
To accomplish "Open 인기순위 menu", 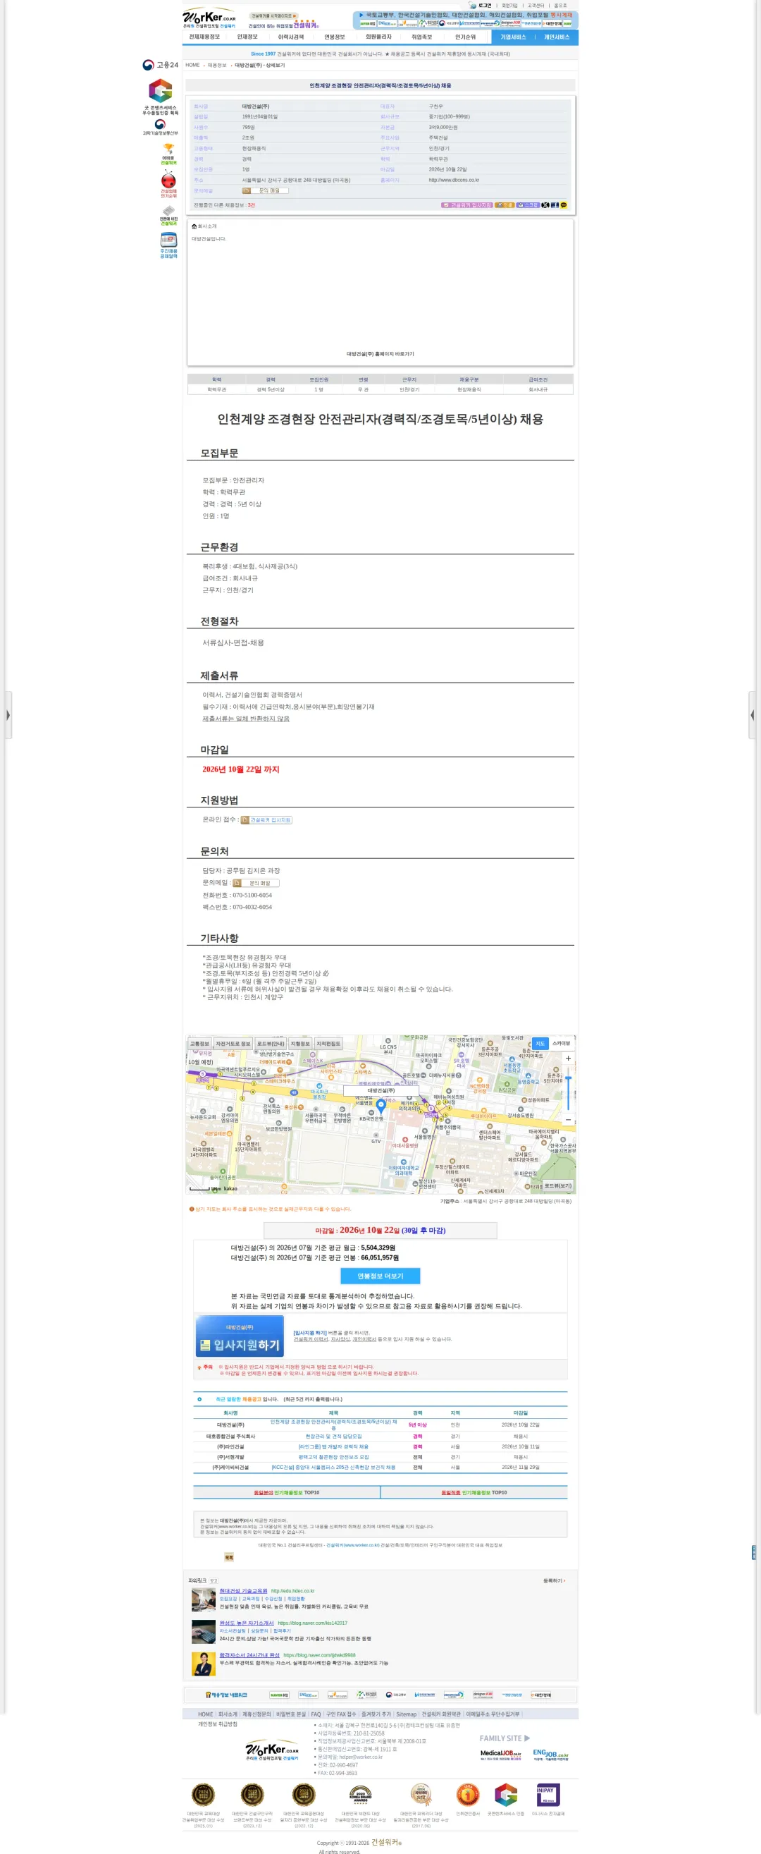I will click(465, 37).
